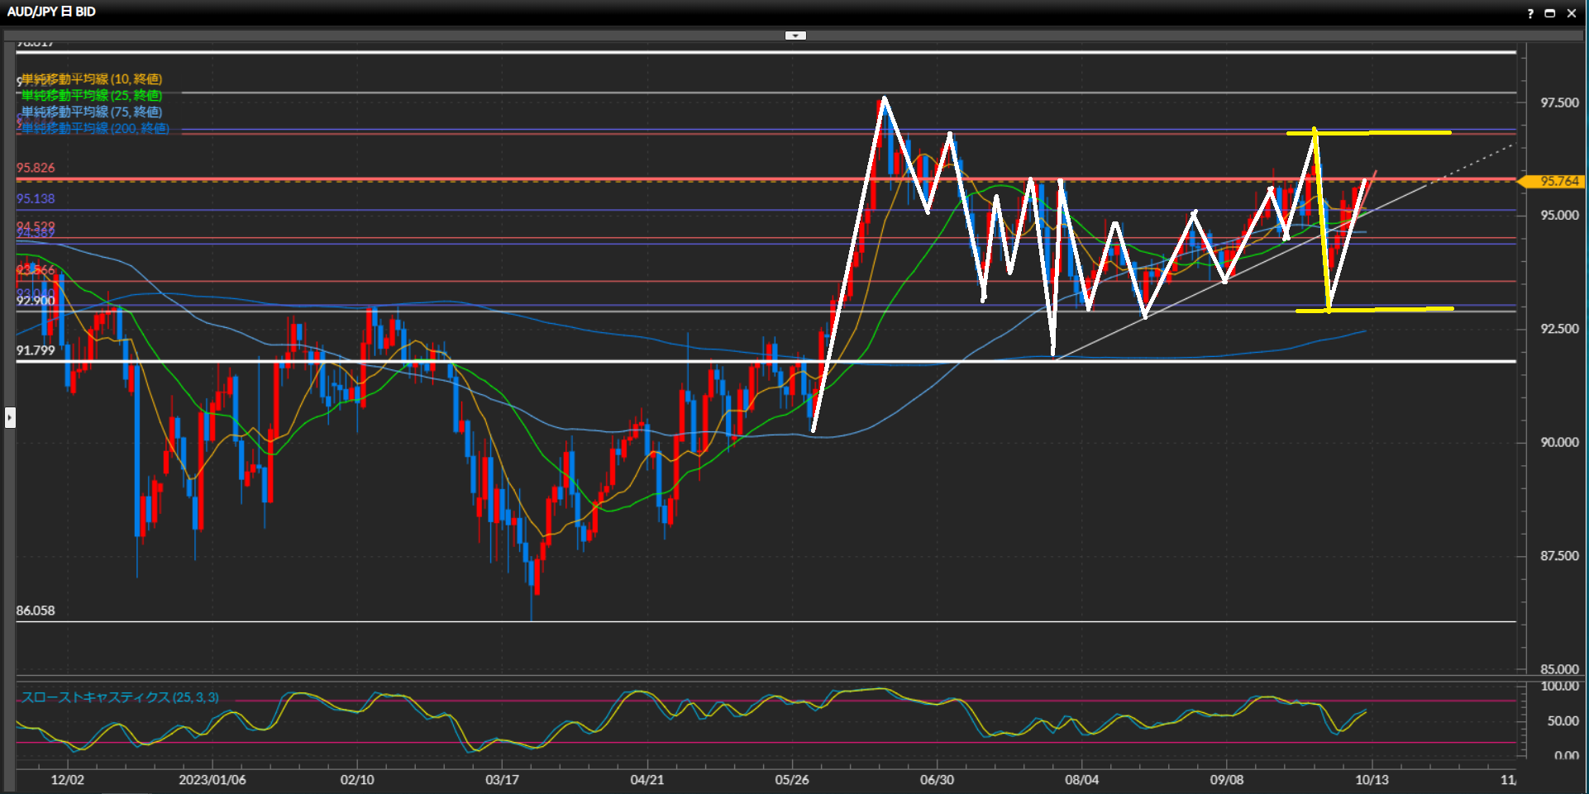Viewport: 1589px width, 794px height.
Task: Open the help question mark icon
Action: coord(1530,13)
